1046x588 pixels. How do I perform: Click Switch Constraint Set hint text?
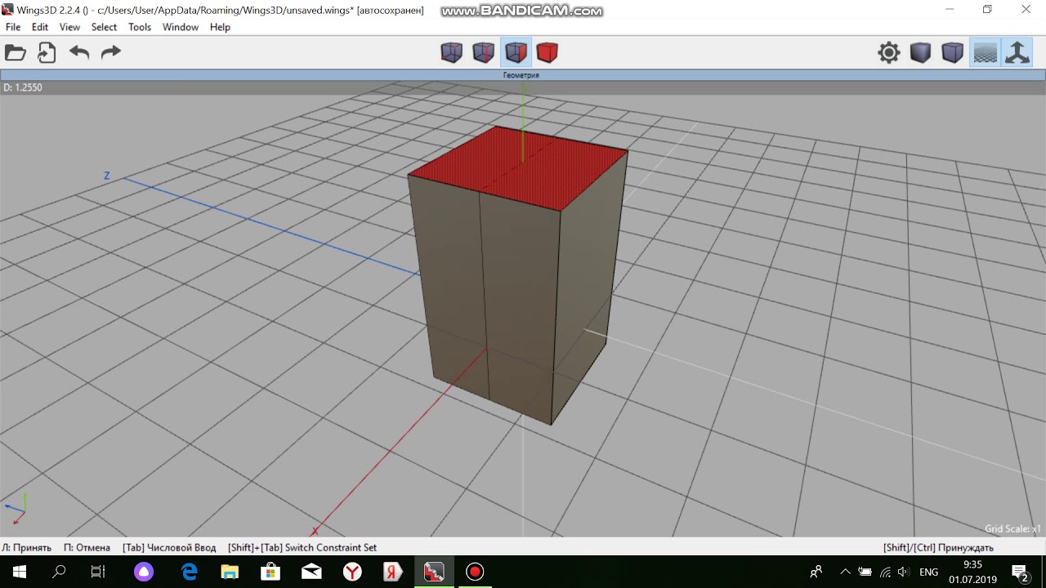331,547
